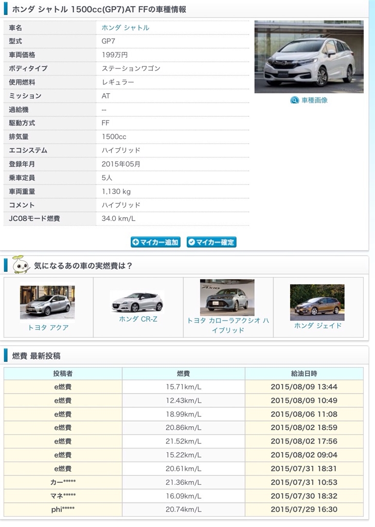The width and height of the screenshot is (375, 527).
Task: Open the ホンダ CR-Z car thumbnail
Action: pos(137,302)
